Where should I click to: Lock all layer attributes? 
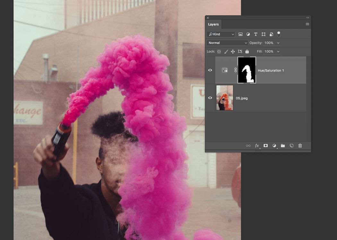[247, 52]
